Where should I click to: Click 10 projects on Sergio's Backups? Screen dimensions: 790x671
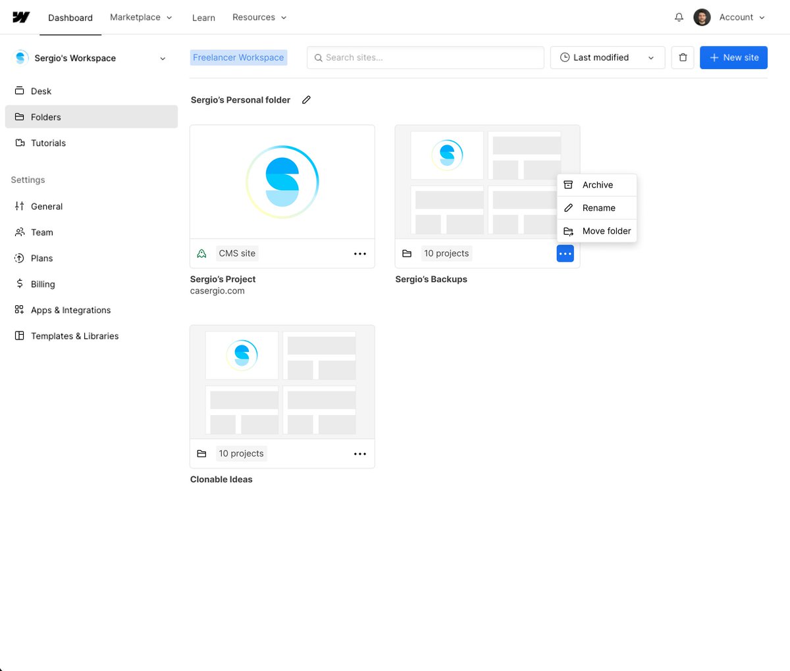(446, 253)
